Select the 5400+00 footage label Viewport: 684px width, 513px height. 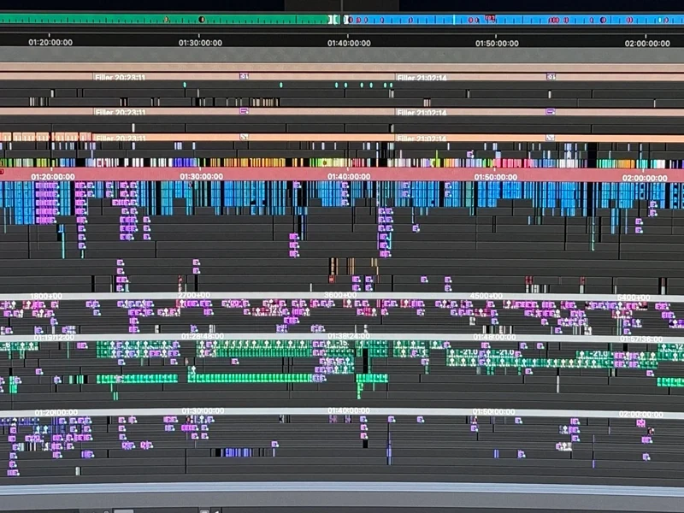pyautogui.click(x=634, y=298)
